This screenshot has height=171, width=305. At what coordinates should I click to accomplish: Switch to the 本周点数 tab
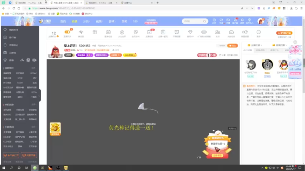click(260, 51)
